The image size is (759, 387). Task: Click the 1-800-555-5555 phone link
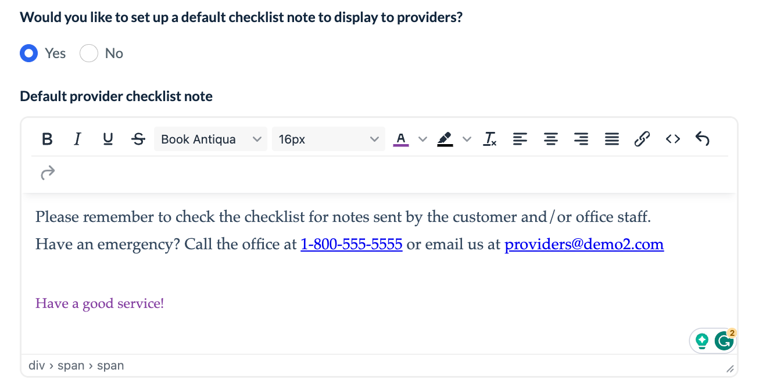point(351,244)
